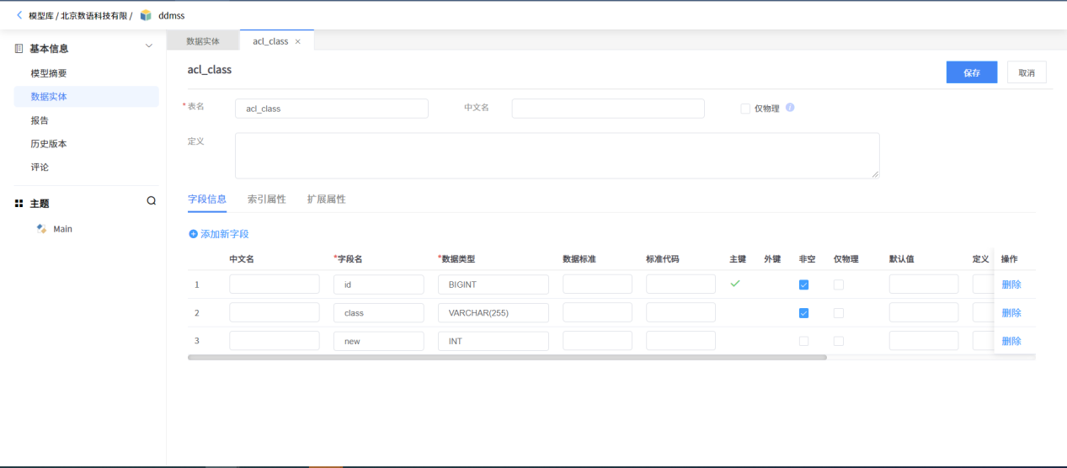Click the 定义 text area
The image size is (1067, 468).
coord(558,156)
